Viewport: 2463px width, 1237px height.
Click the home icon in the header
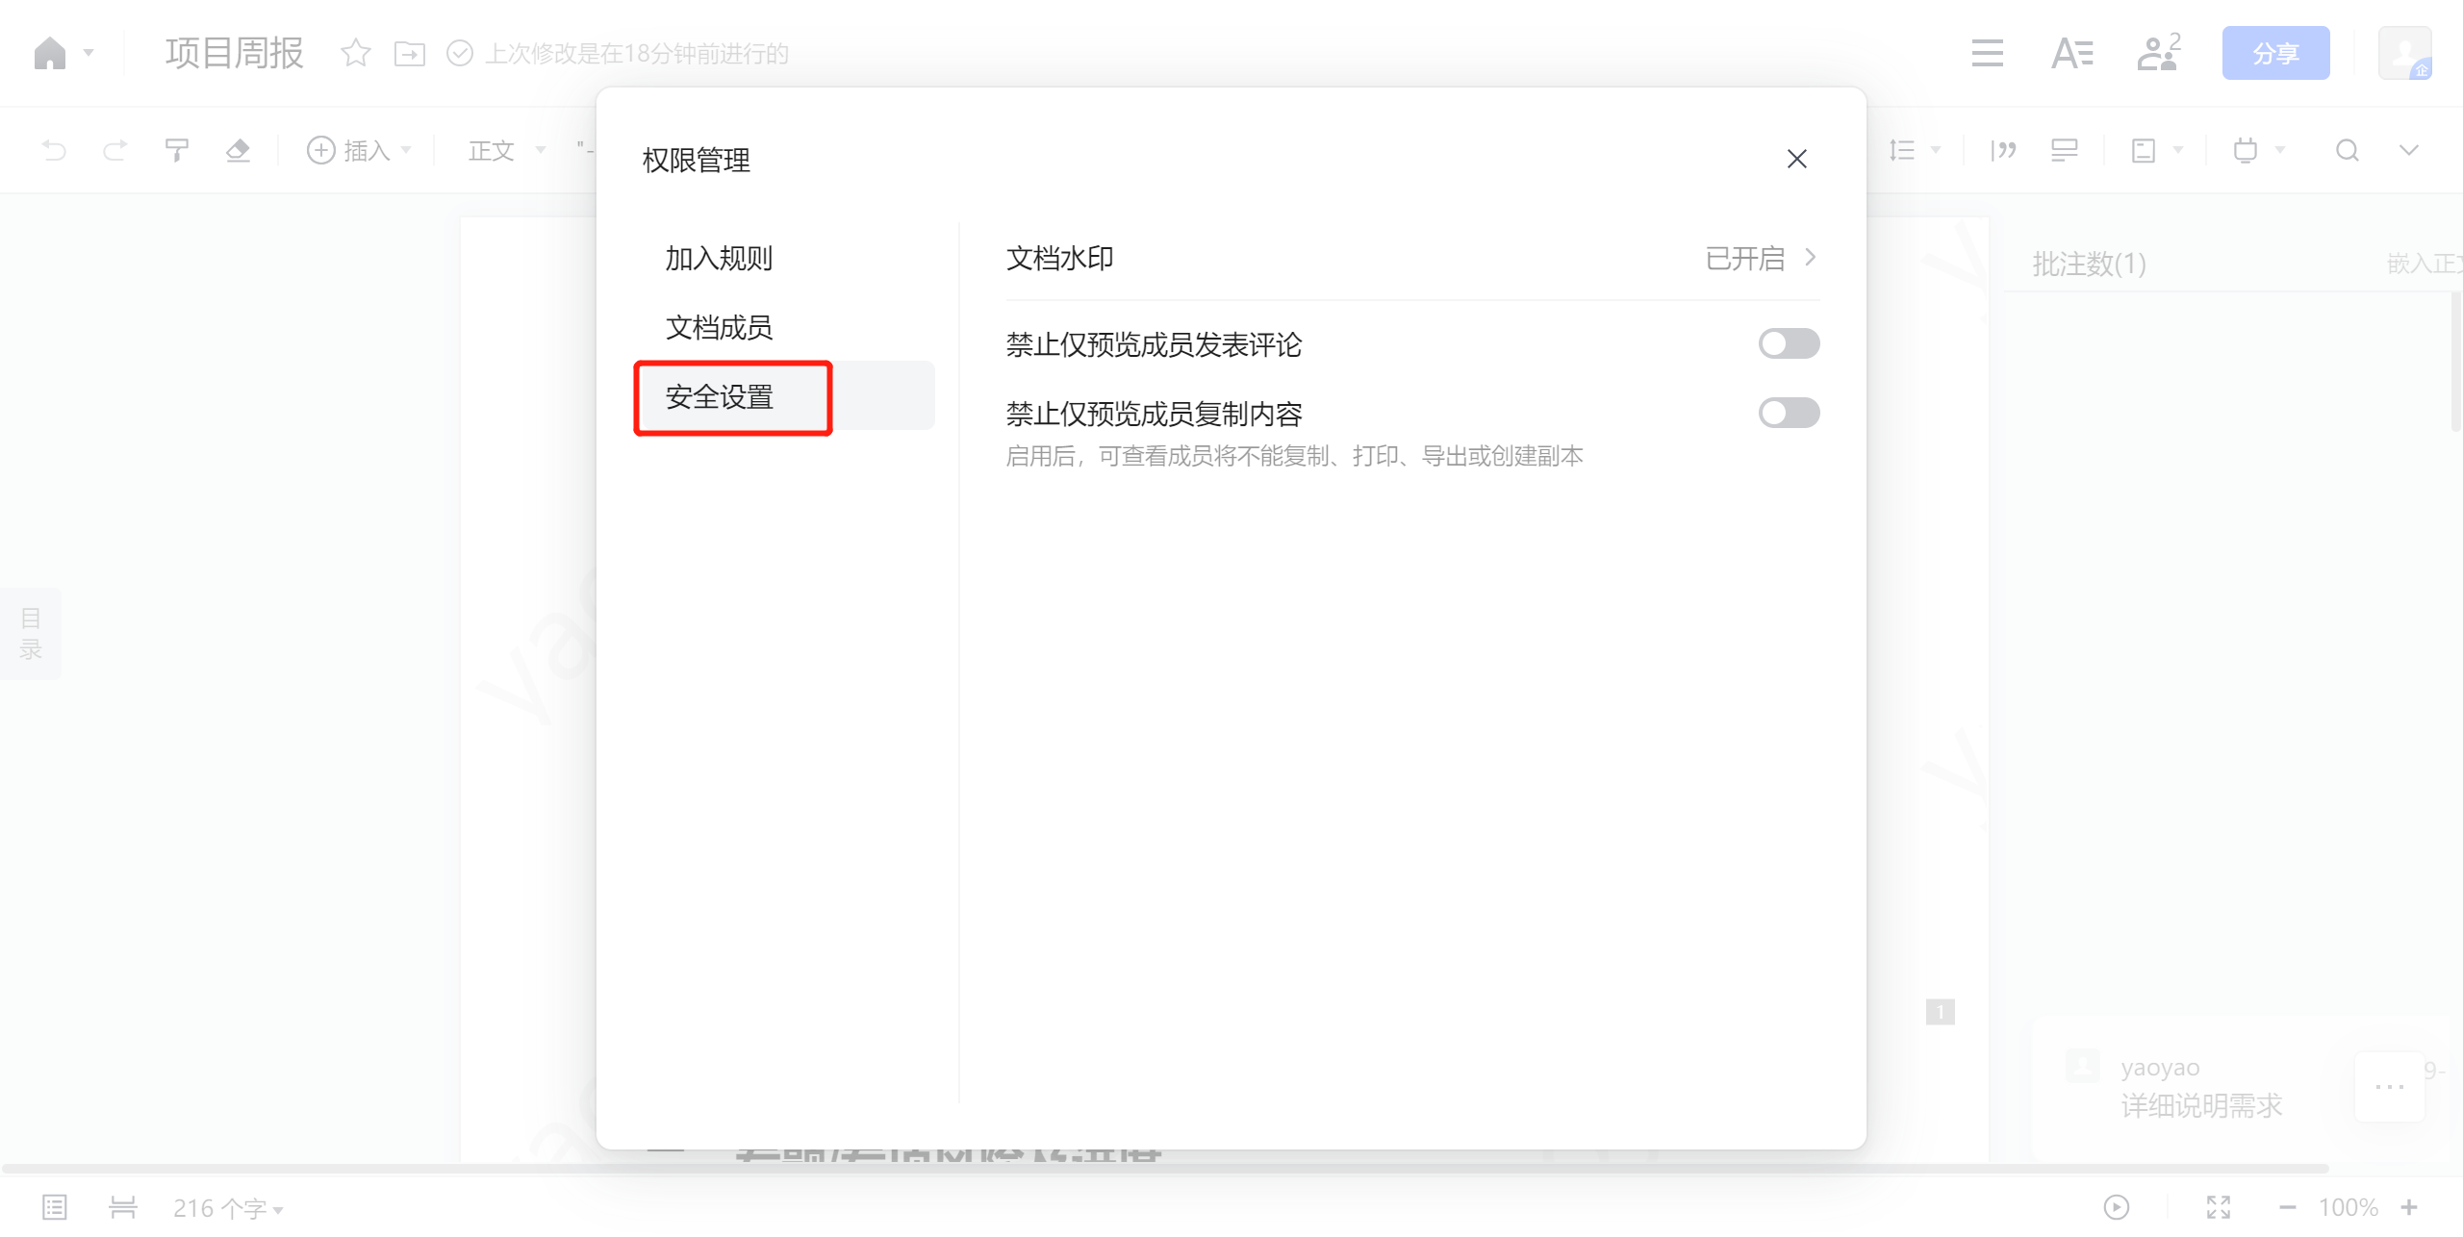pos(50,54)
